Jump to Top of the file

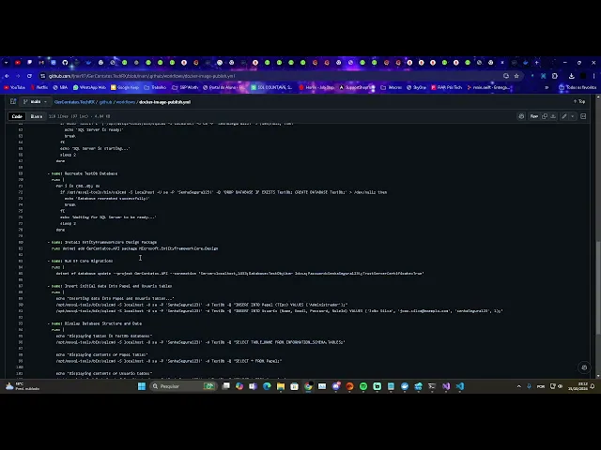579,101
